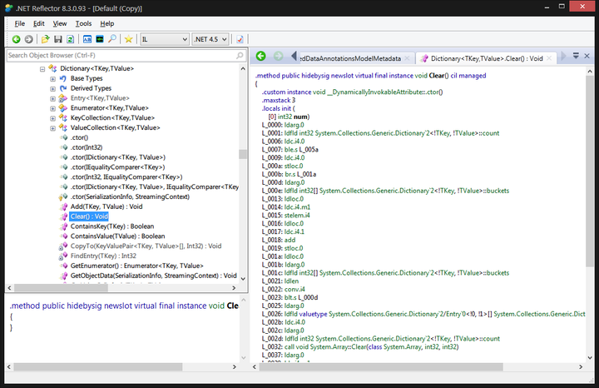This screenshot has width=599, height=388.
Task: Click the Open Assembly folder icon
Action: pos(45,39)
